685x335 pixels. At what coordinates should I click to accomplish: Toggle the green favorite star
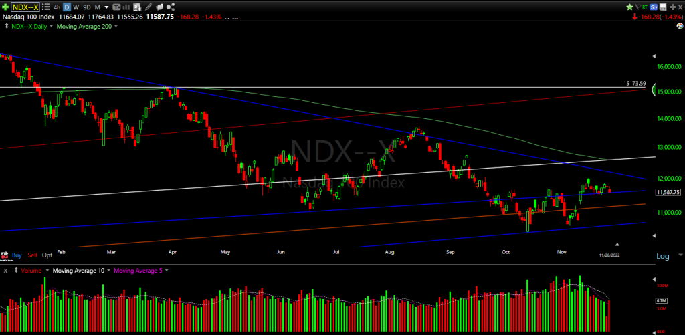click(629, 7)
